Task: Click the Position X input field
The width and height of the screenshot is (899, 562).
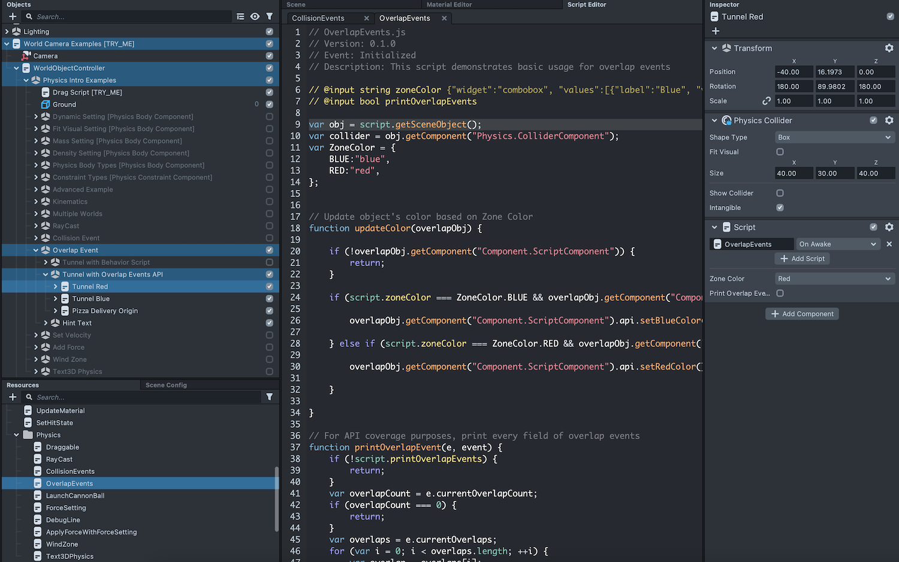Action: [x=794, y=72]
